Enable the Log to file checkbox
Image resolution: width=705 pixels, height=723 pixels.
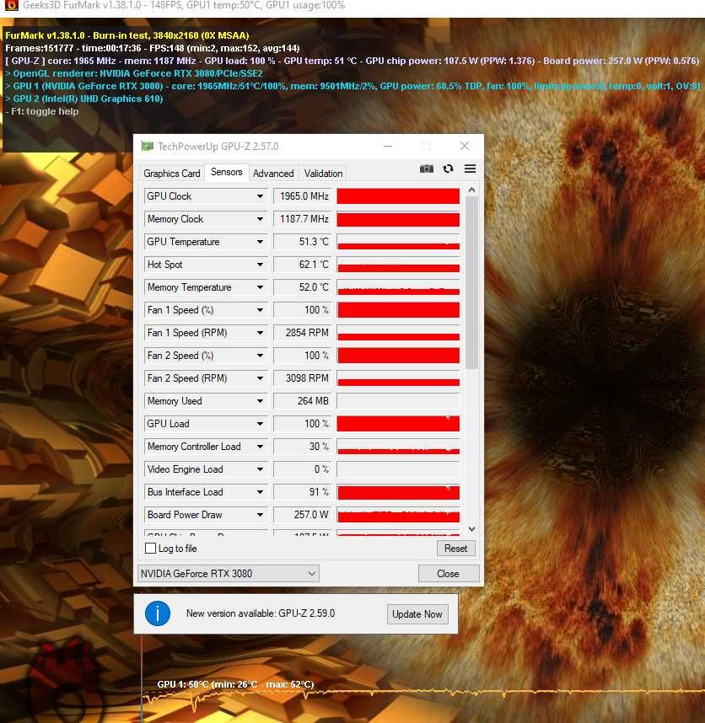[x=150, y=549]
